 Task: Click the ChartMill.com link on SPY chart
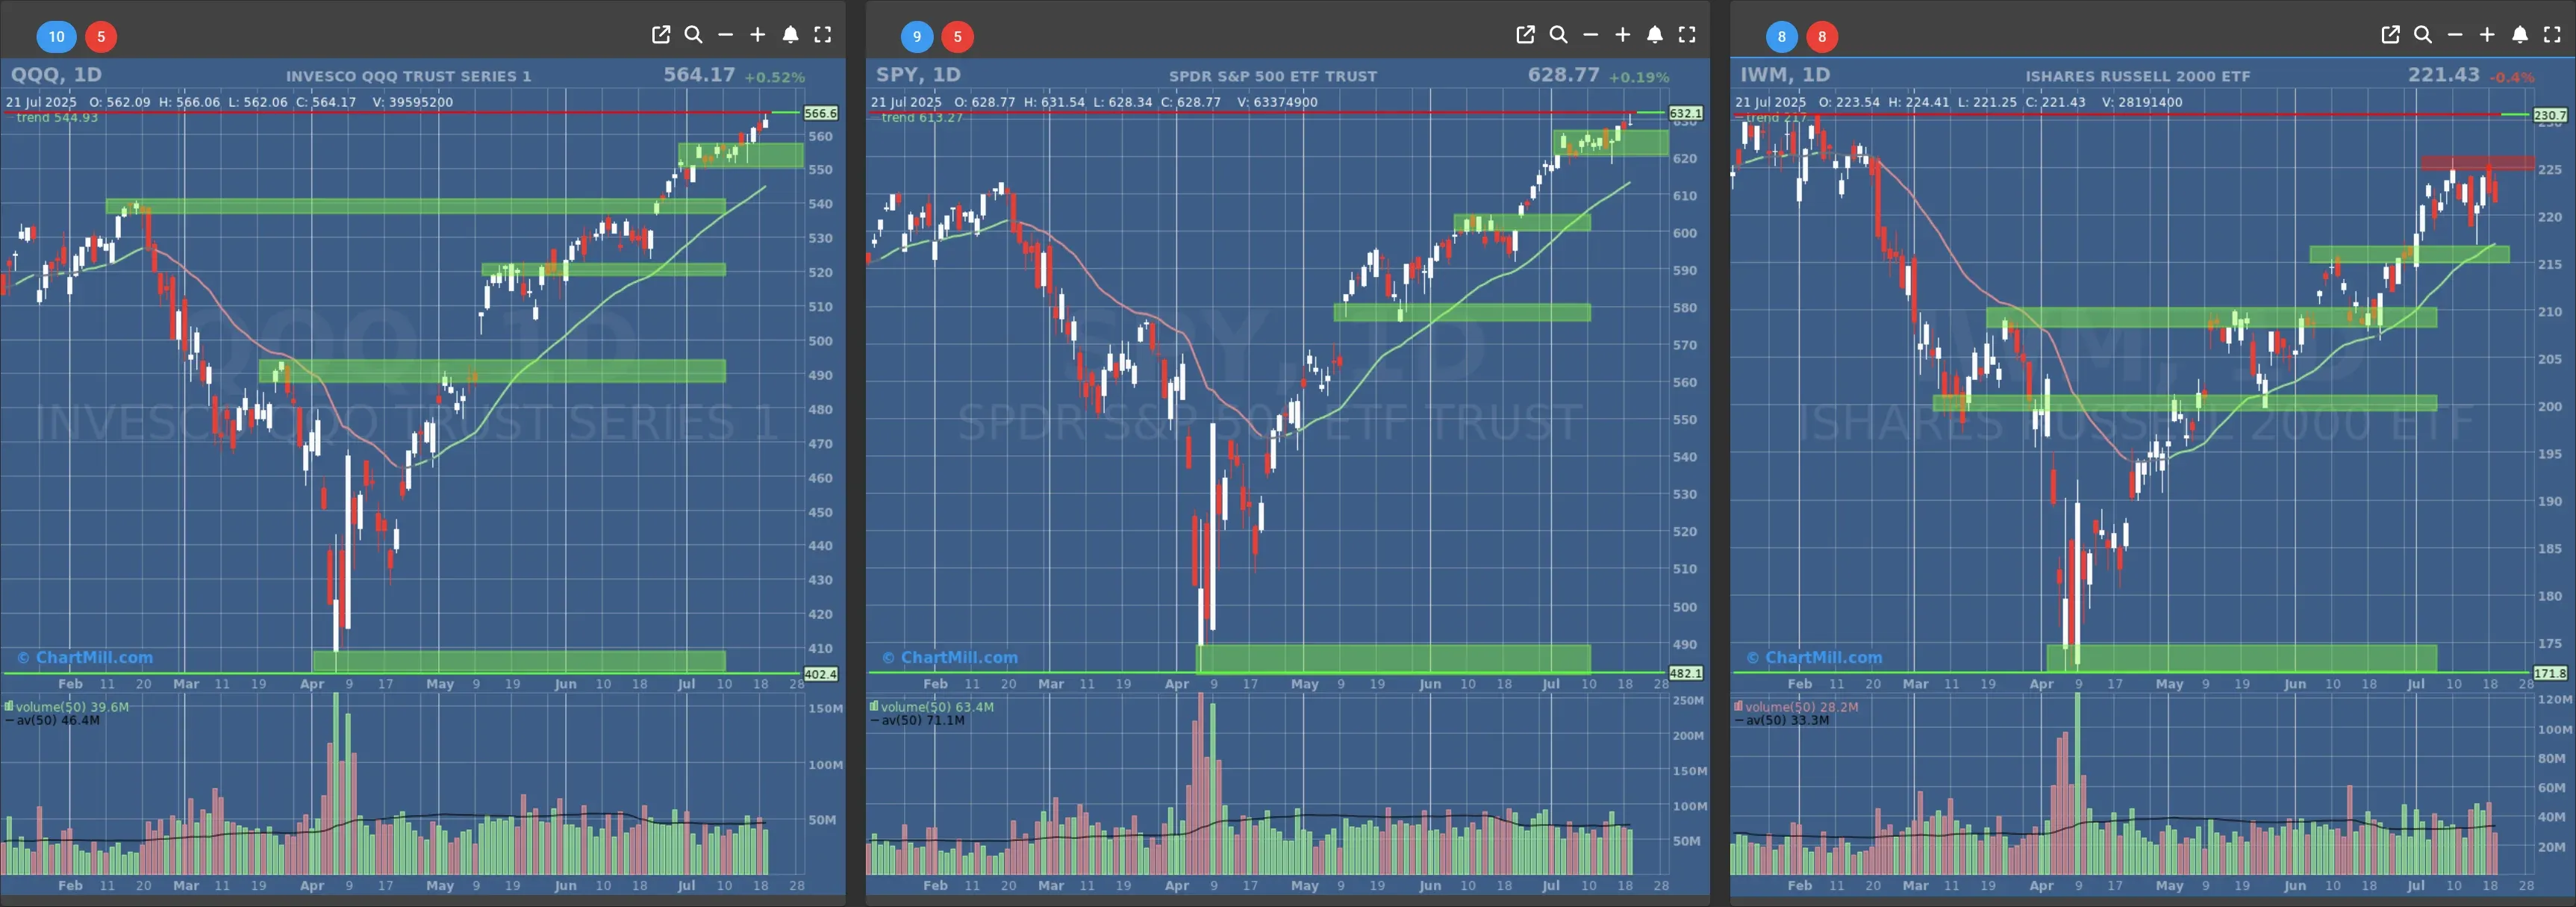[950, 657]
